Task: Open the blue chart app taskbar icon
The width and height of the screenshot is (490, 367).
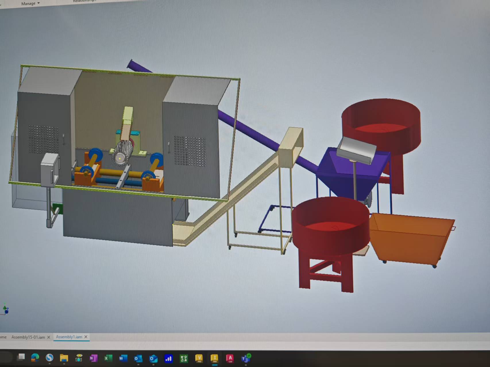Action: (168, 358)
